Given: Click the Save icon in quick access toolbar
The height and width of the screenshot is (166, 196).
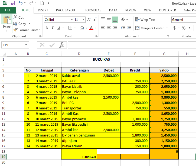Looking at the screenshot, I should pyautogui.click(x=13, y=3).
